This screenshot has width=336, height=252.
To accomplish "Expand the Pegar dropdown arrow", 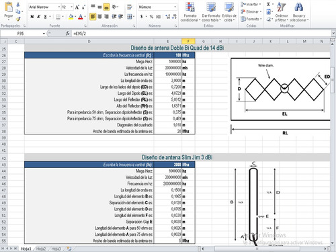I will [9, 19].
